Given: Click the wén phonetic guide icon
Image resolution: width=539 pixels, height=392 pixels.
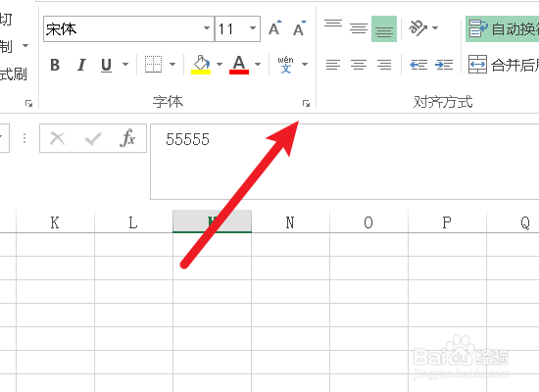Looking at the screenshot, I should click(285, 65).
